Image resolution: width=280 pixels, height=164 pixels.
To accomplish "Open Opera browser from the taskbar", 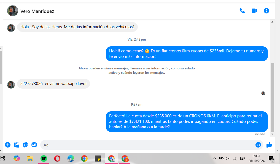I will 57,158.
